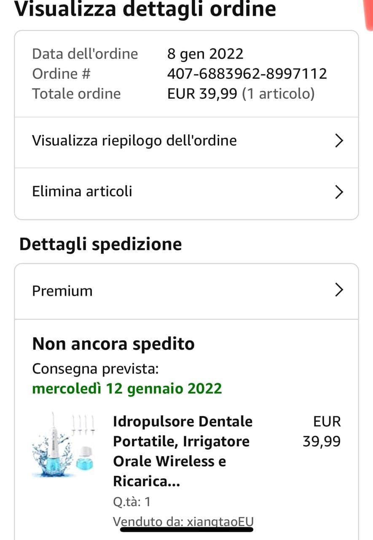Click the order total EUR 39,99 (1 articolo)

(x=241, y=94)
